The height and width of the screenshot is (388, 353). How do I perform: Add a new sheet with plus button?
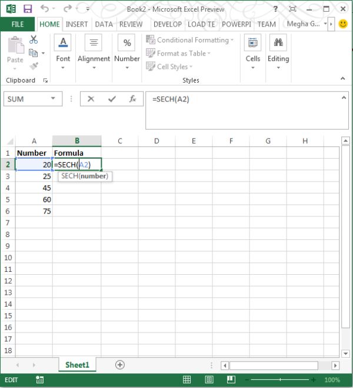(x=119, y=365)
